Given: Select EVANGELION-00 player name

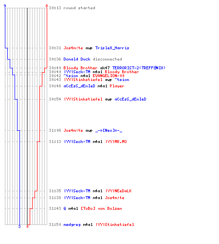Looking at the screenshot, I should coord(109,76).
